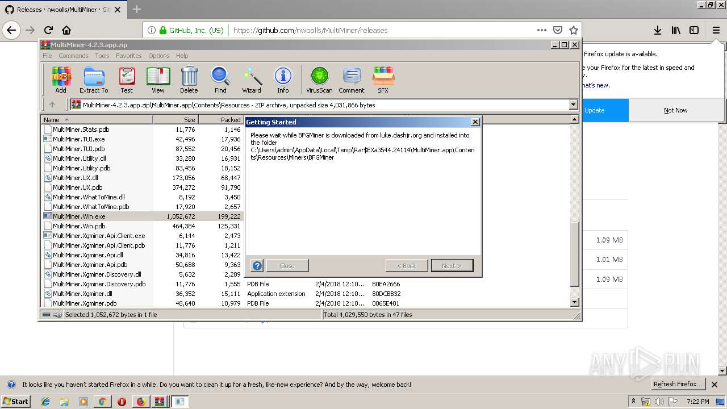Open the File menu in WinRAR

(47, 56)
